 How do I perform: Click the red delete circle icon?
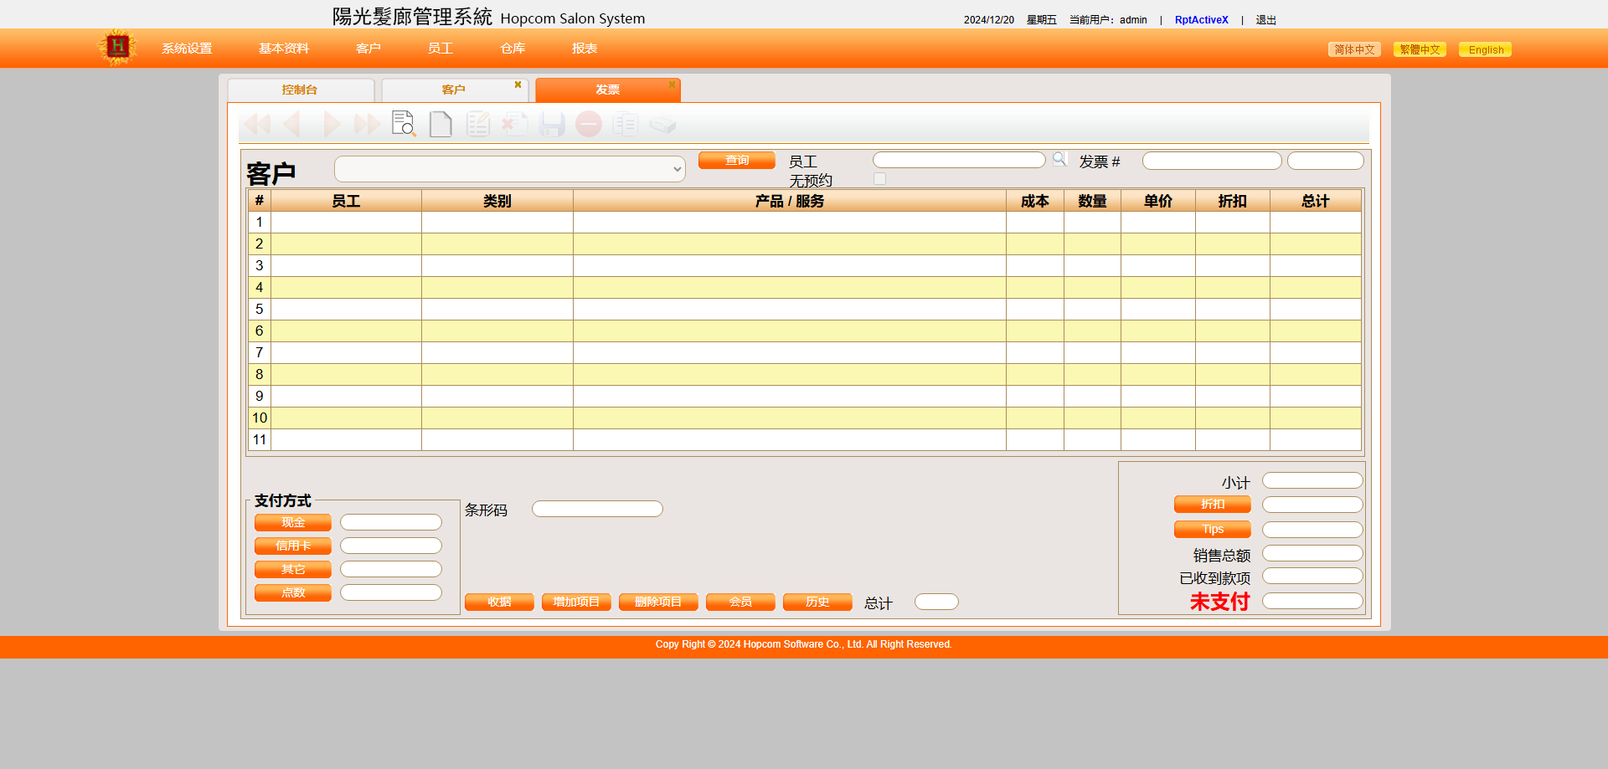click(589, 124)
